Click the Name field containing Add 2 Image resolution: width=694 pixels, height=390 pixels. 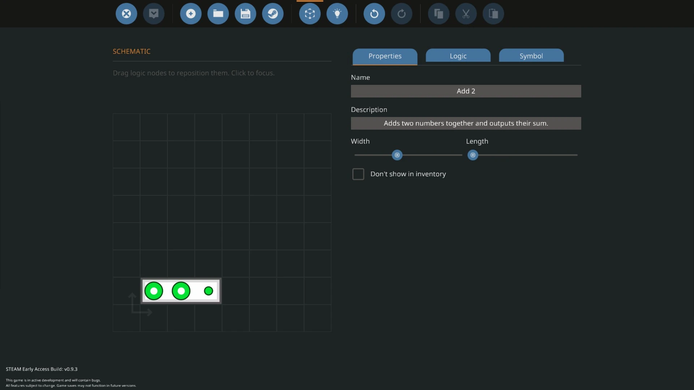point(466,91)
